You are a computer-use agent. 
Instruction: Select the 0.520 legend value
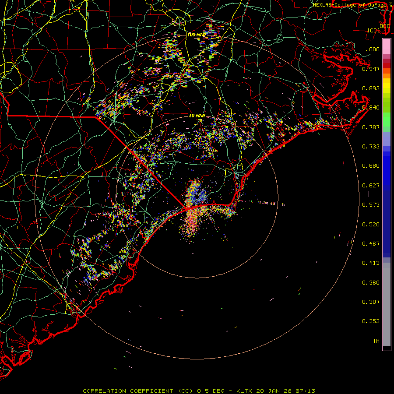pos(371,225)
